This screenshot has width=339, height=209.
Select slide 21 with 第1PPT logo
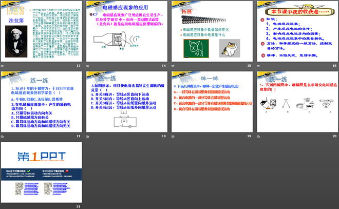tap(41, 172)
